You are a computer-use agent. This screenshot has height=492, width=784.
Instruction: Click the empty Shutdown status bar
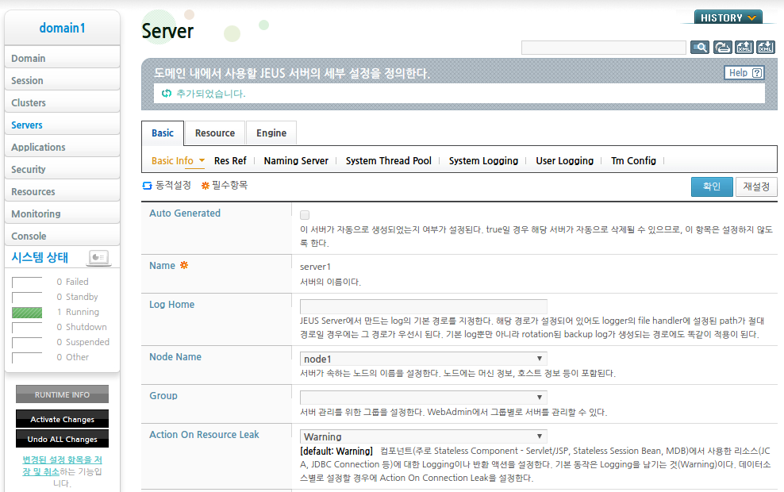coord(27,328)
